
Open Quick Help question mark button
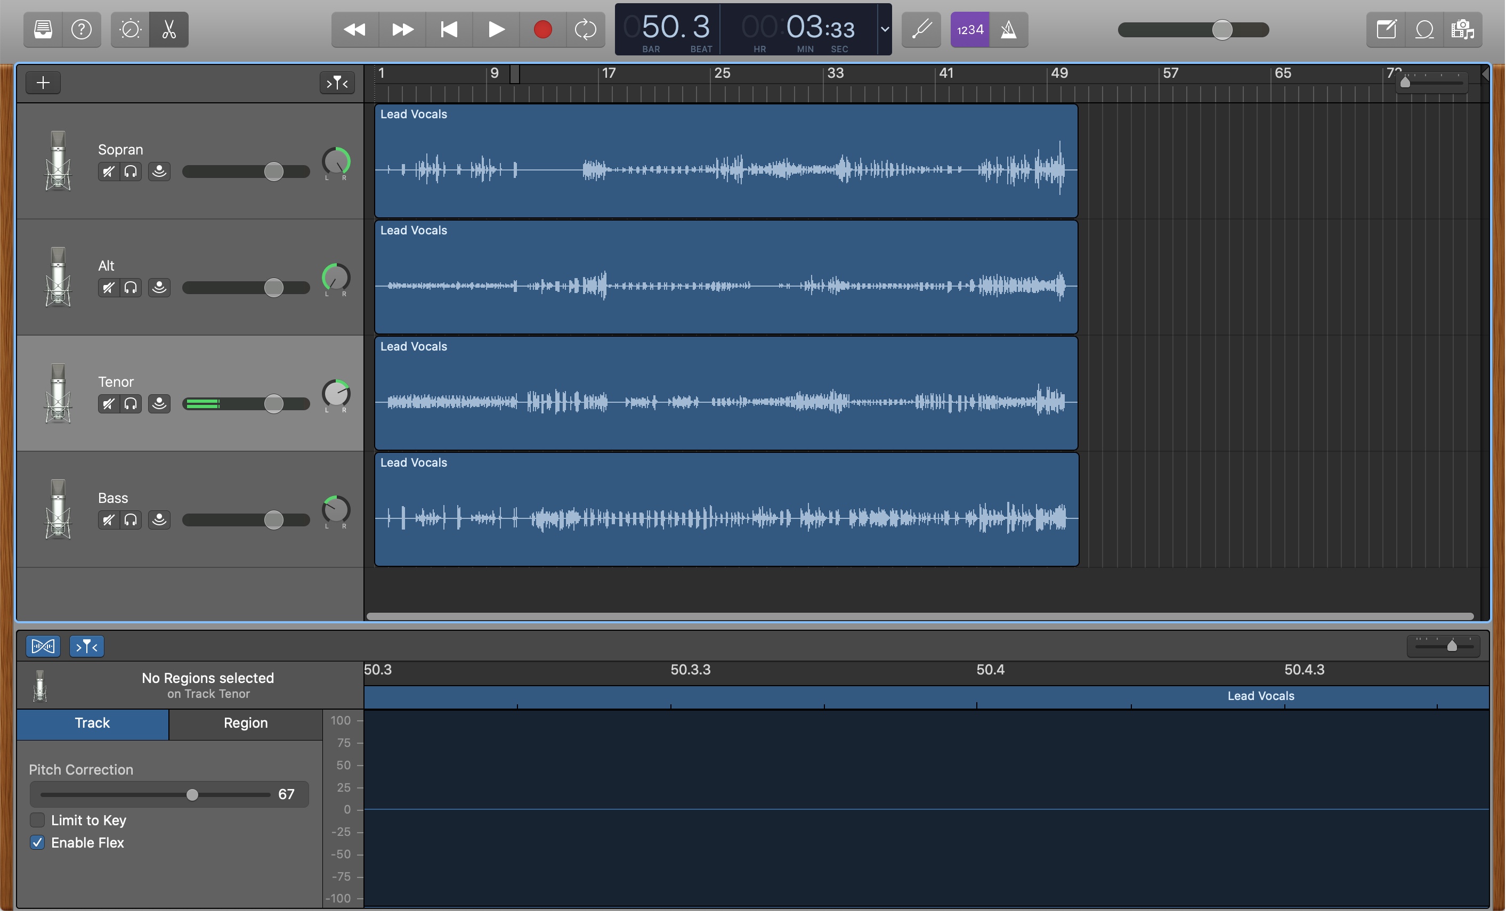(x=82, y=29)
